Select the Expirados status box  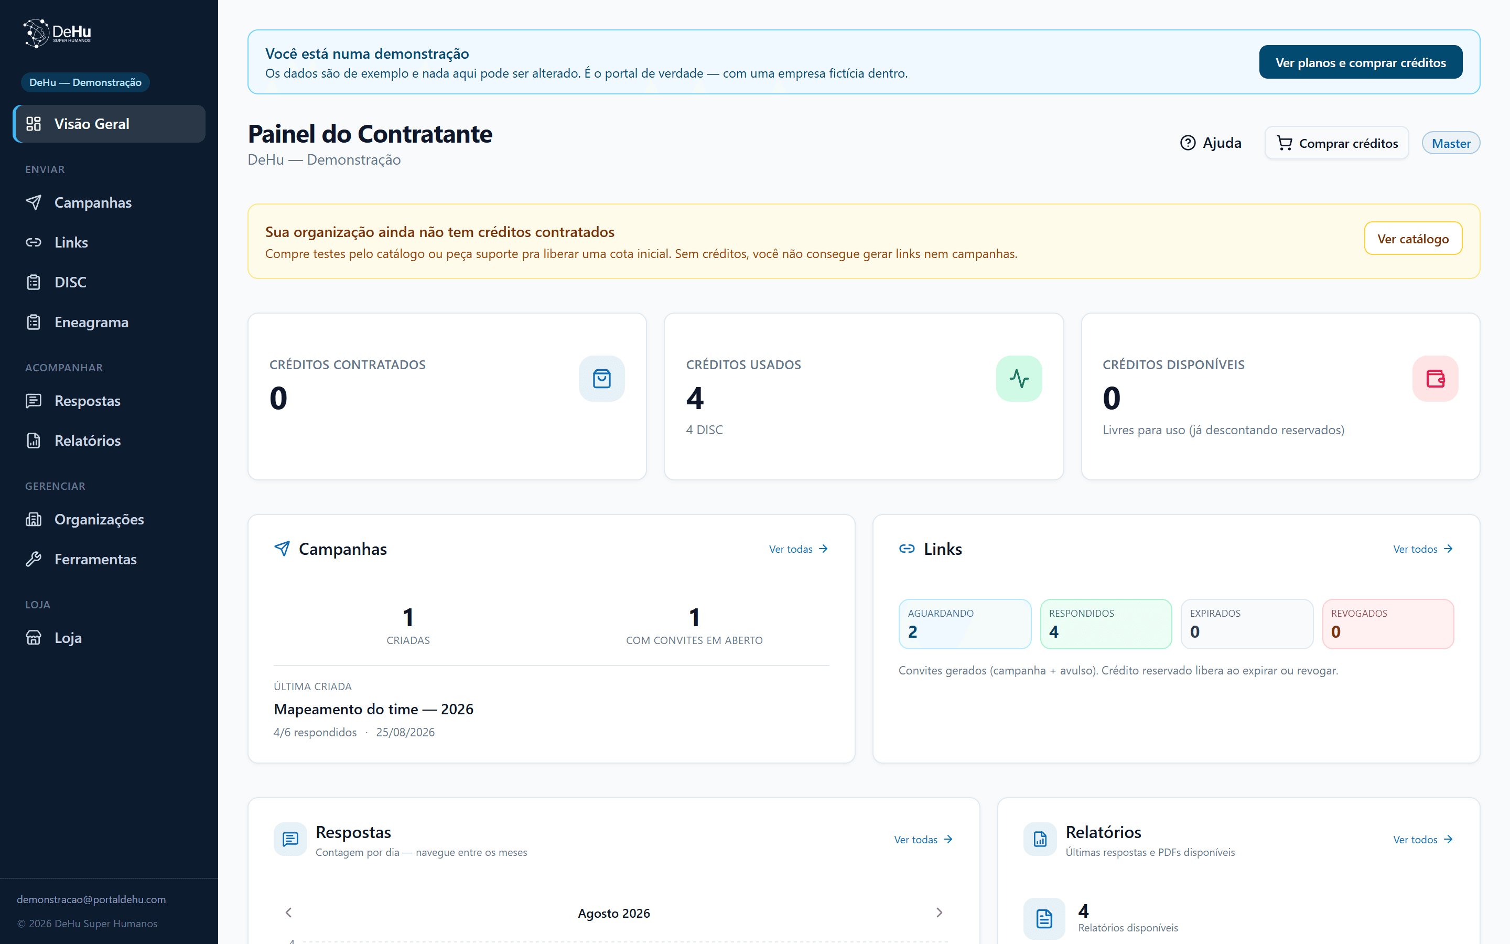coord(1247,624)
